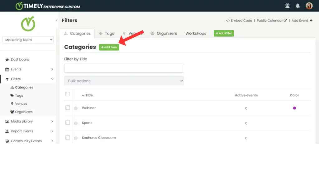Open the Seahorse Classroom category title
Viewport: 319px width, 179px height.
pos(99,138)
